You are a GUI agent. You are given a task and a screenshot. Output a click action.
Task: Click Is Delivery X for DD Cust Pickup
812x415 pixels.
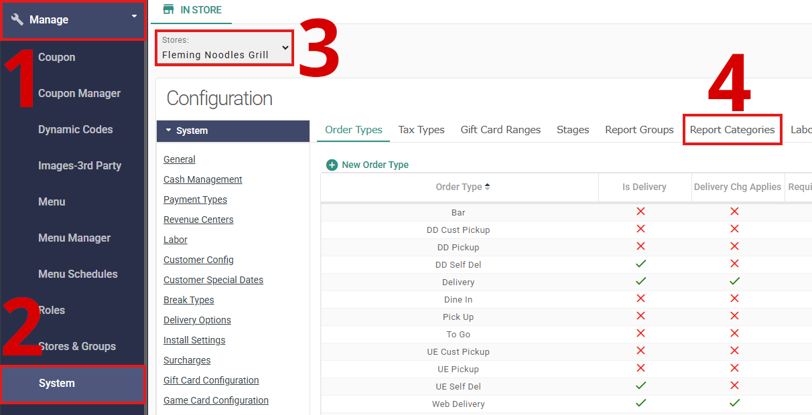coord(641,229)
